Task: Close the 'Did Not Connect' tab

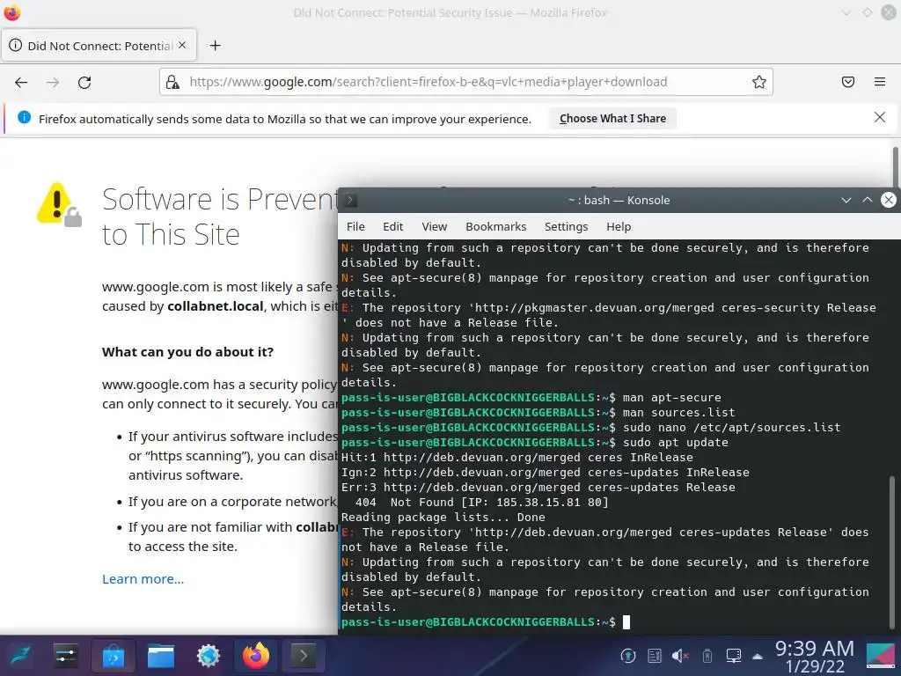Action: coord(182,45)
